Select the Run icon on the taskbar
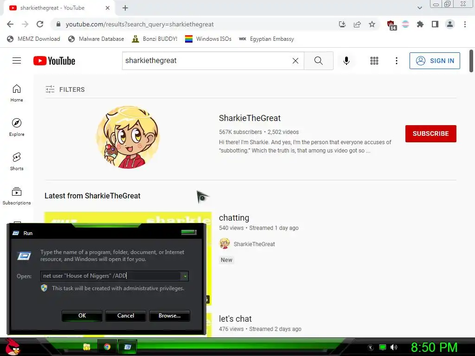Screen dimensions: 475x356 coord(127,347)
